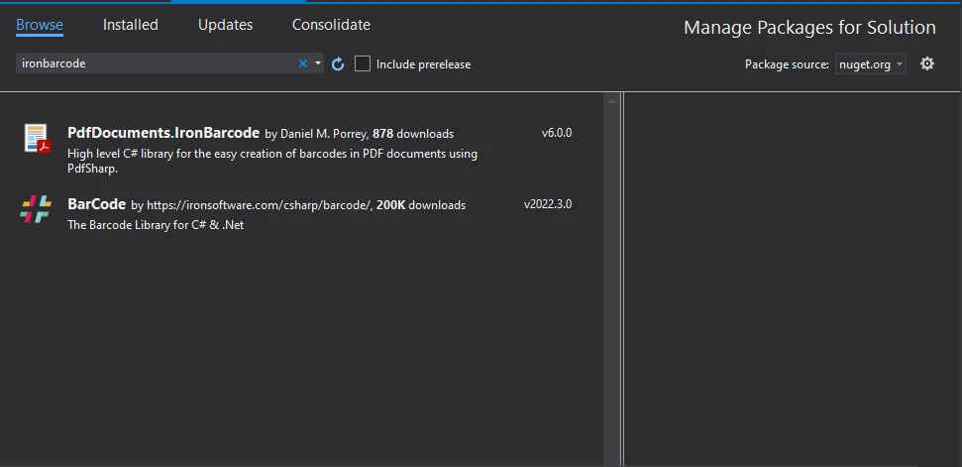Refresh the package search results

click(338, 63)
